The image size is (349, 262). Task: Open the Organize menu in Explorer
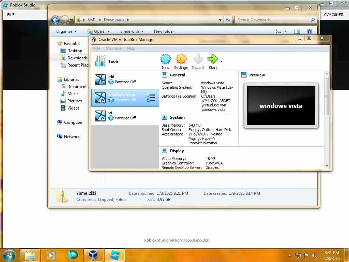[x=66, y=31]
